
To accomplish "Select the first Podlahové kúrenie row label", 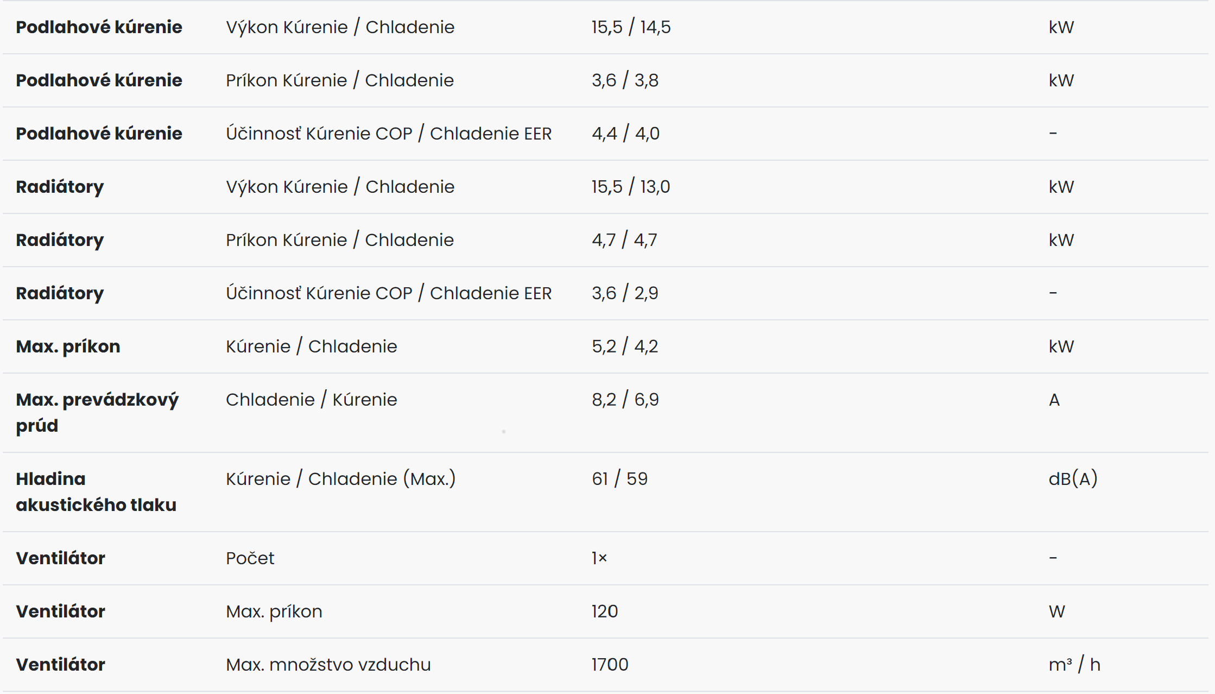I will (x=99, y=27).
